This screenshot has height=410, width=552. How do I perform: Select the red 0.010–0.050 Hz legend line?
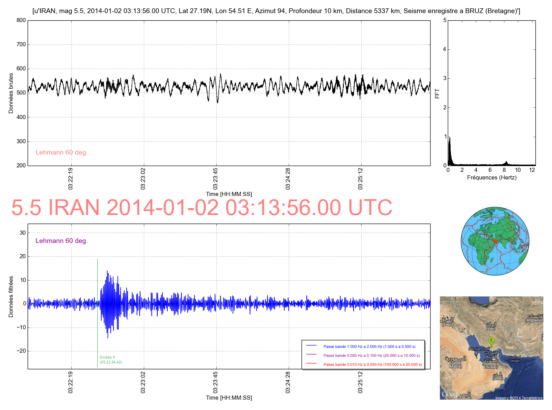(x=311, y=364)
